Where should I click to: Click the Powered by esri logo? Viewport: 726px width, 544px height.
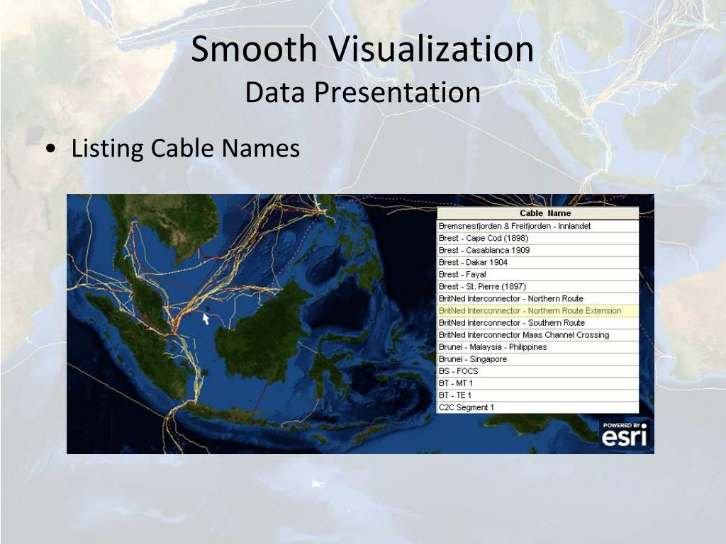(x=625, y=434)
